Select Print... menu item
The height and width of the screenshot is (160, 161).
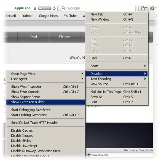[116, 102]
